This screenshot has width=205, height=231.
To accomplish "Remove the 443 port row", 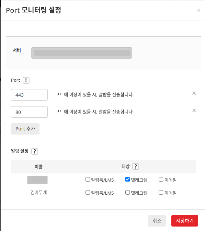I will 194,93.
